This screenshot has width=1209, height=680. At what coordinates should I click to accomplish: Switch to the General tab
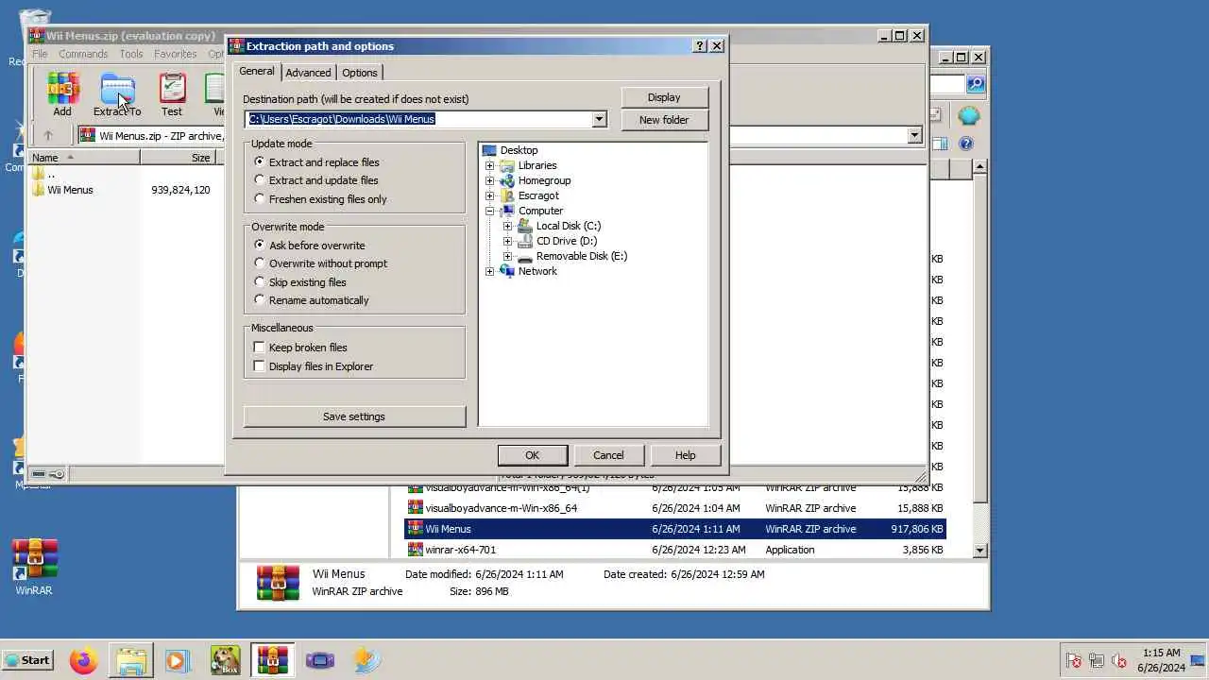[x=256, y=71]
